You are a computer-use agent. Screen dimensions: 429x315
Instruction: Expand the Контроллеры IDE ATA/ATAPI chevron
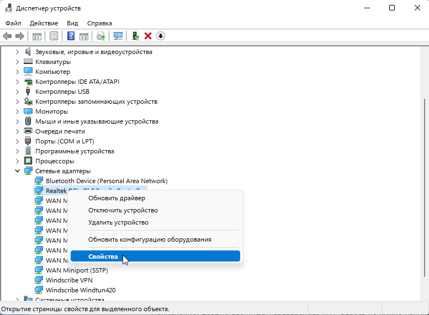point(17,82)
